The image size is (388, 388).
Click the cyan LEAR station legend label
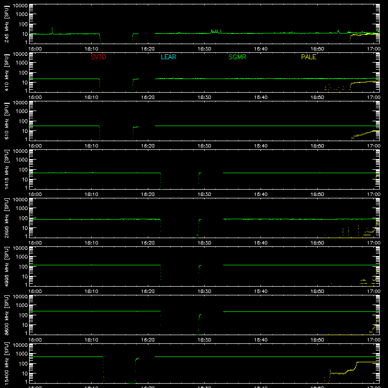(168, 57)
